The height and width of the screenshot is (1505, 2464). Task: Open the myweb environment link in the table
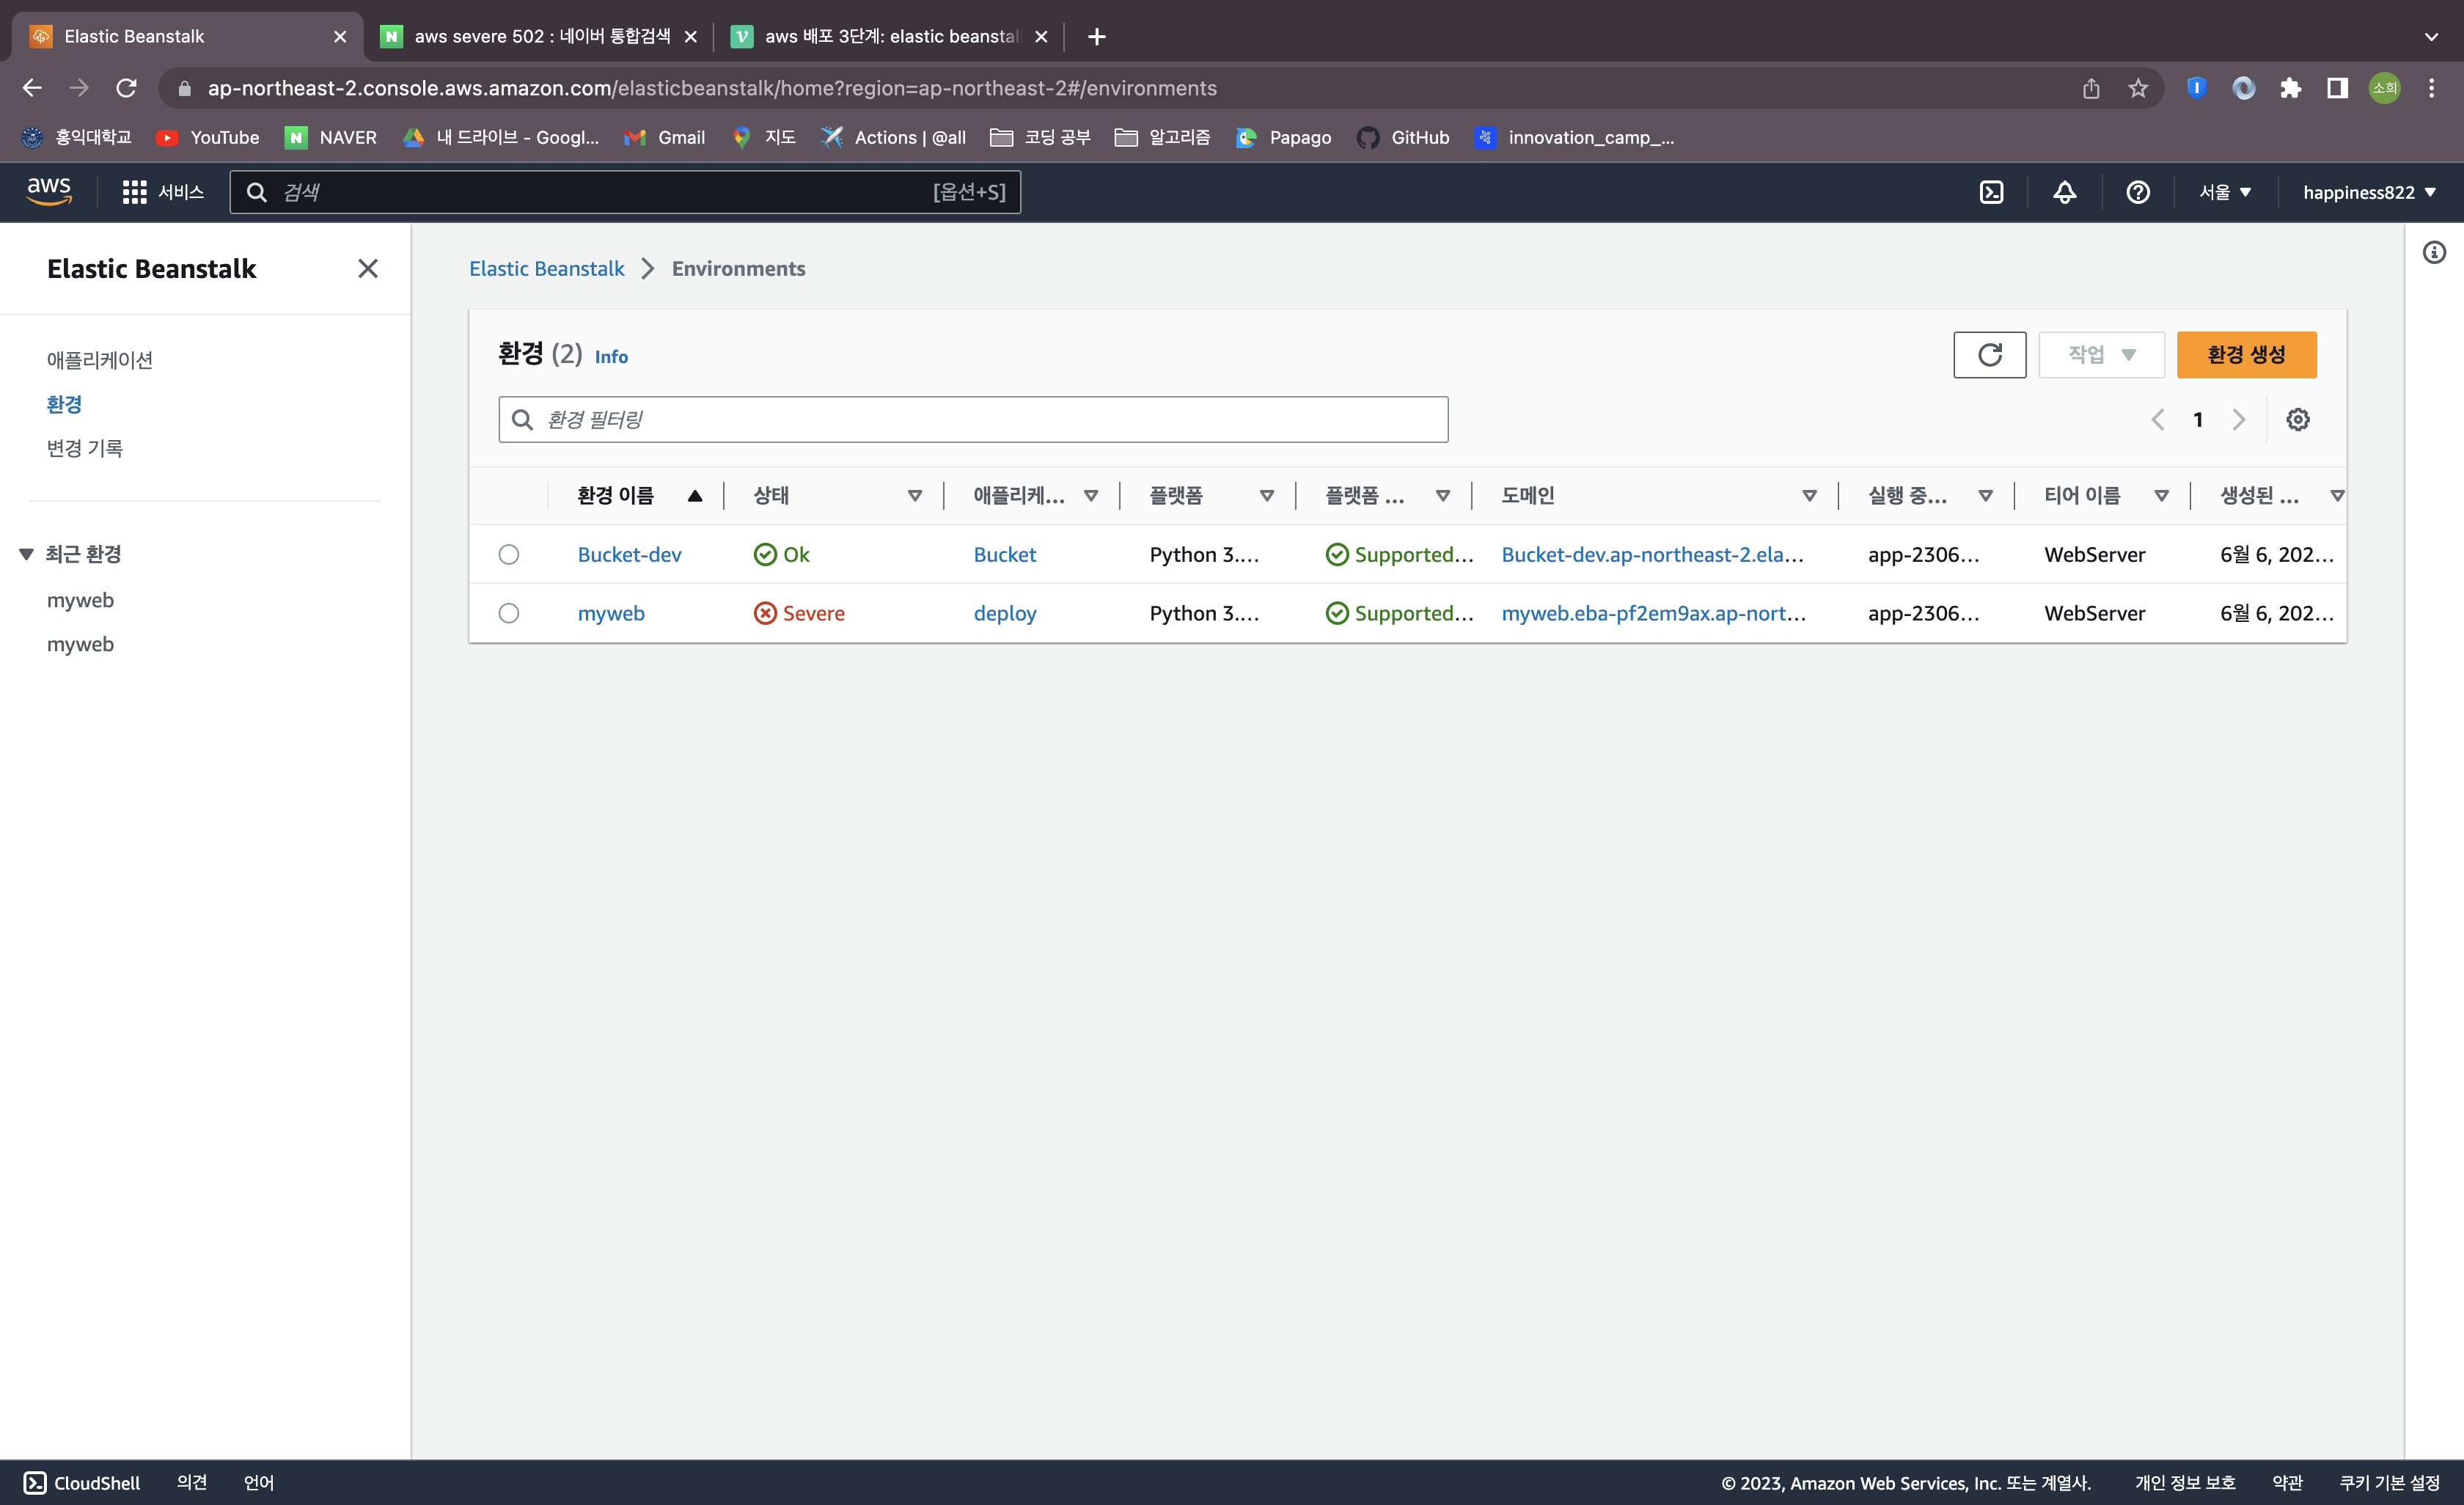point(611,614)
